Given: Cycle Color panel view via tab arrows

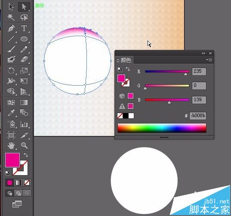Looking at the screenshot, I should [x=118, y=60].
